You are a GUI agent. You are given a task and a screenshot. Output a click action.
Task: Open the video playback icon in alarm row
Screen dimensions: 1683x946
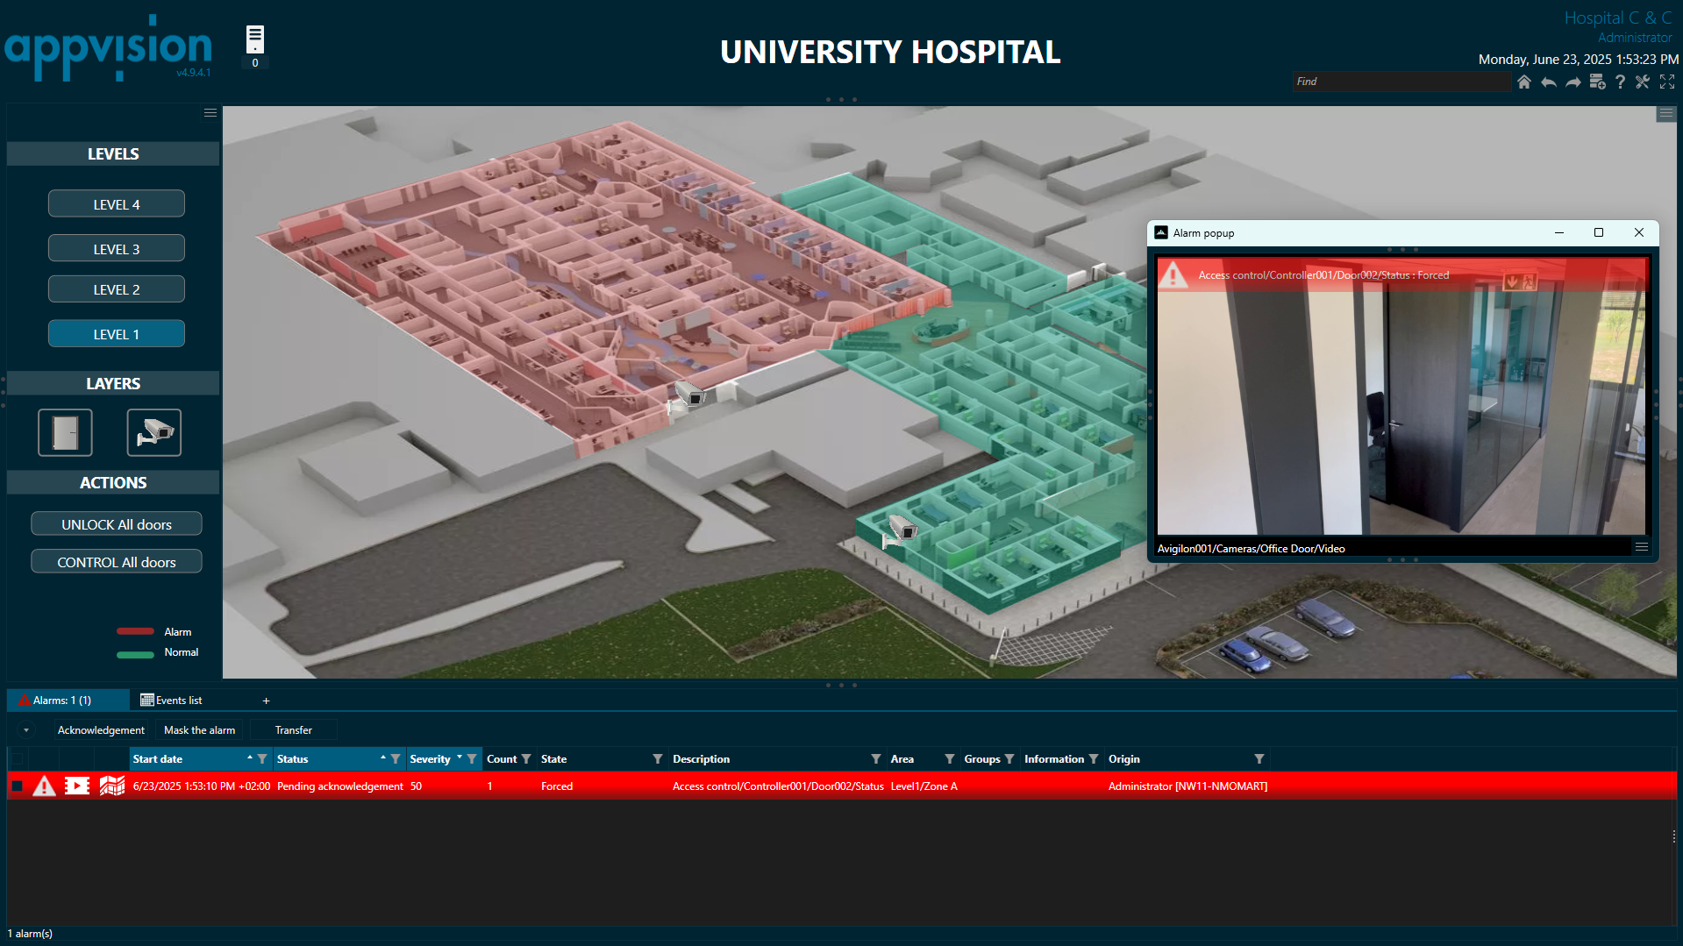[77, 786]
